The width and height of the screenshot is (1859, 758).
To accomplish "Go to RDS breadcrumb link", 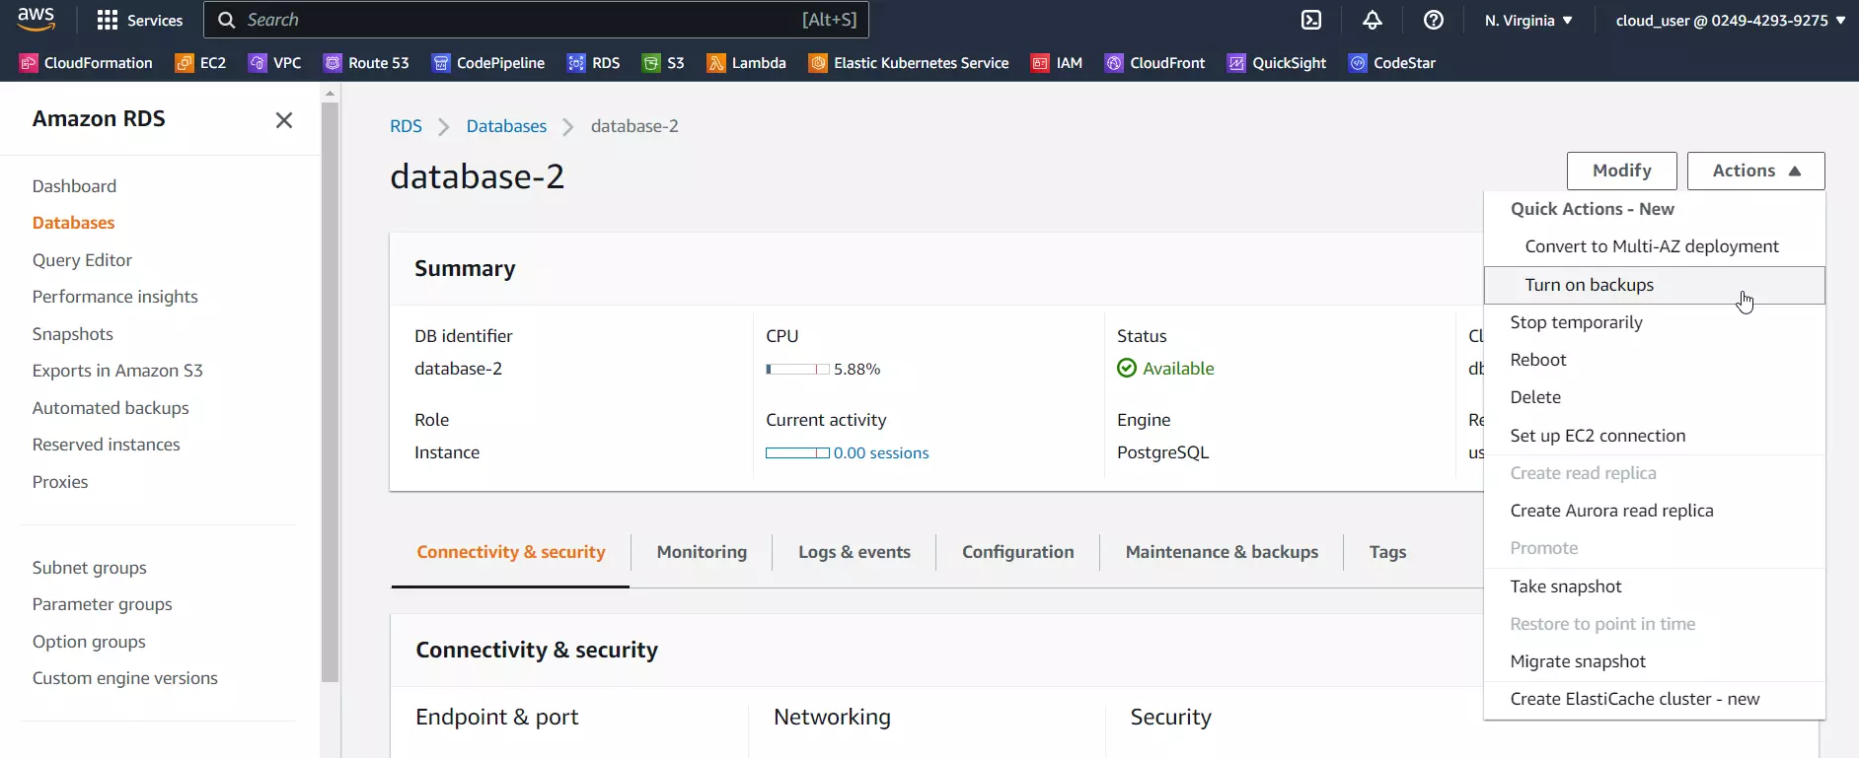I will click(406, 126).
